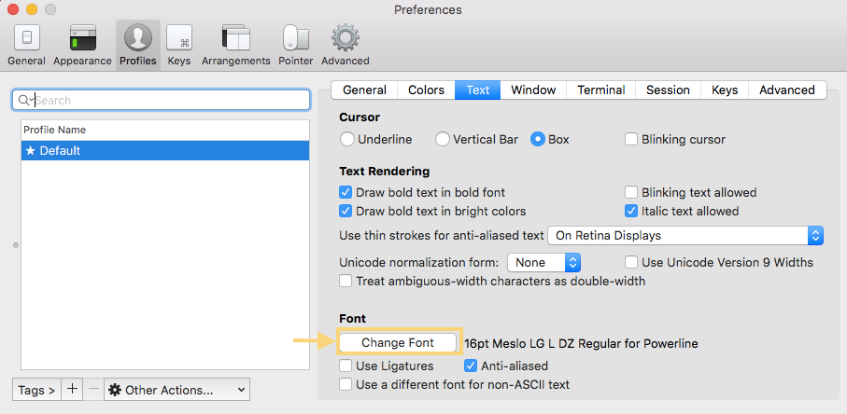
Task: Focus the profile Search field
Action: (161, 101)
